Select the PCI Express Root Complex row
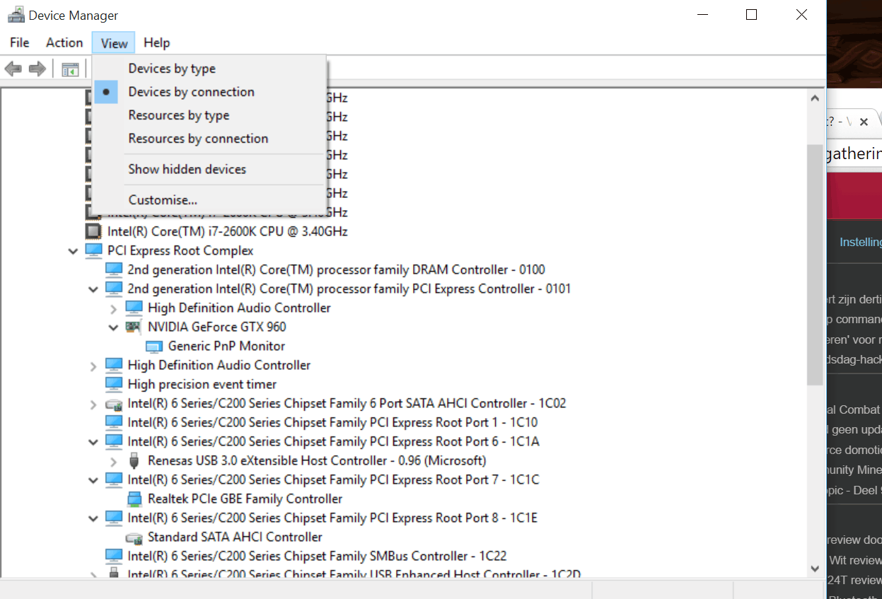The width and height of the screenshot is (882, 599). 180,250
